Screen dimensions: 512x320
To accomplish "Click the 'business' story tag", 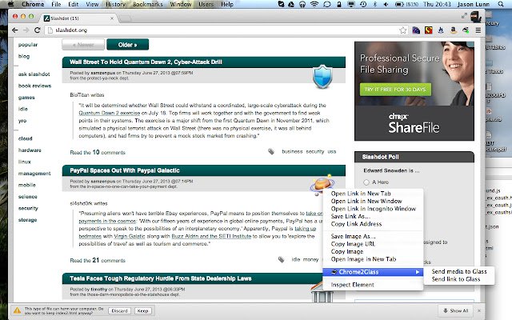I will tap(292, 151).
